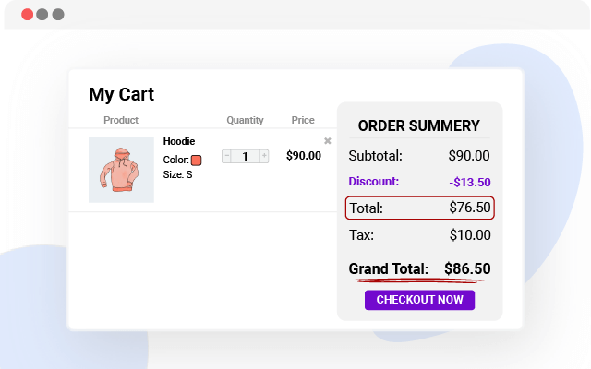This screenshot has width=591, height=369.
Task: Increase the Hoodie quantity with plus
Action: pos(264,156)
